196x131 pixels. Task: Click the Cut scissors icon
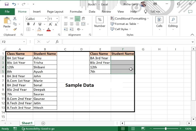pos(15,19)
